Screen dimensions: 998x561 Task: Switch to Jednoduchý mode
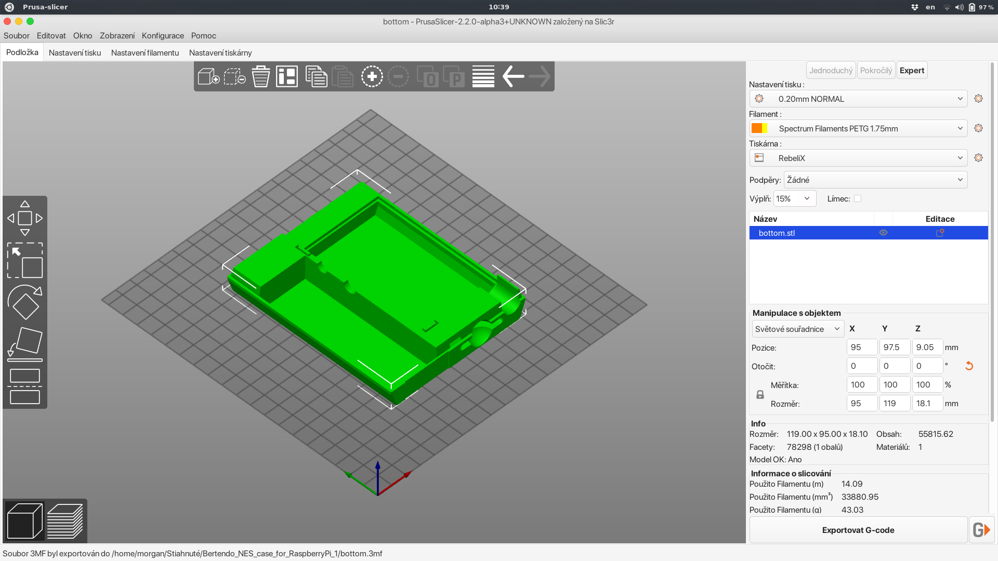[x=831, y=70]
